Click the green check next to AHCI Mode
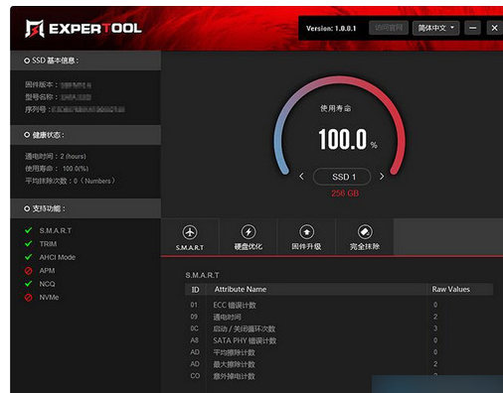The image size is (503, 393). click(x=29, y=257)
